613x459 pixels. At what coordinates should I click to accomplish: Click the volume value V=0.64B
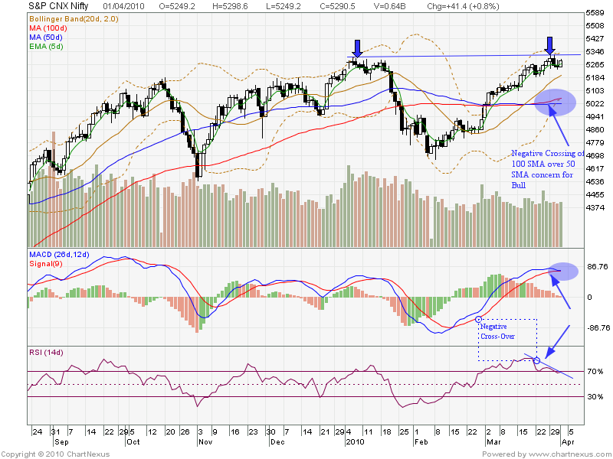coord(391,6)
